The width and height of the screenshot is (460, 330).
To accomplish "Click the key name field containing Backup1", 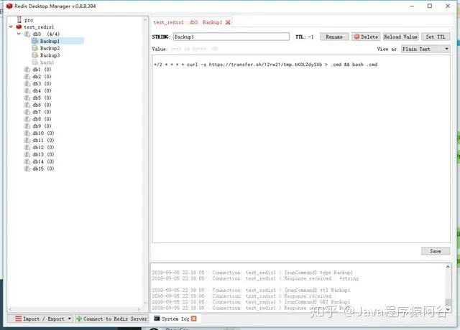I will 231,37.
